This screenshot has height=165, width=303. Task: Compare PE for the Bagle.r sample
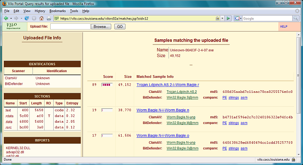225,98
